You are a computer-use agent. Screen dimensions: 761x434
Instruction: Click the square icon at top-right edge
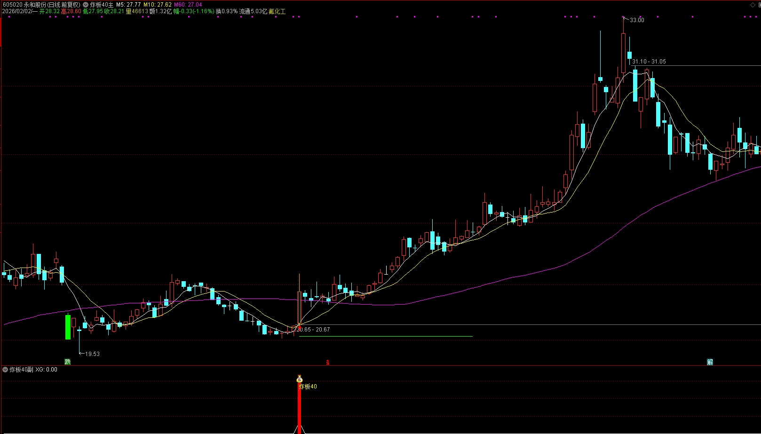pos(759,4)
